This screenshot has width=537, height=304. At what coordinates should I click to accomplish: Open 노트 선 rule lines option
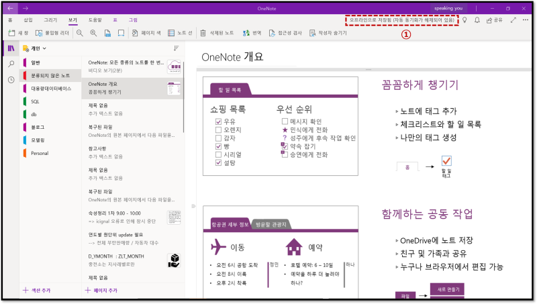coord(180,33)
